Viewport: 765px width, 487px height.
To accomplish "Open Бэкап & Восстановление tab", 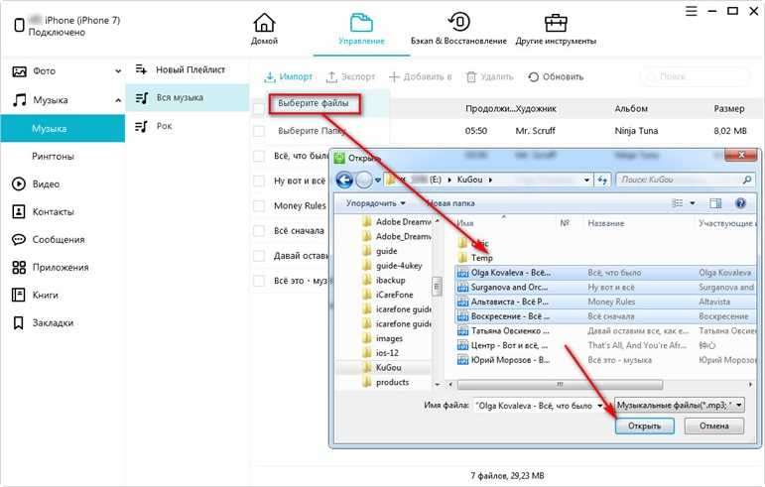I will click(x=458, y=29).
